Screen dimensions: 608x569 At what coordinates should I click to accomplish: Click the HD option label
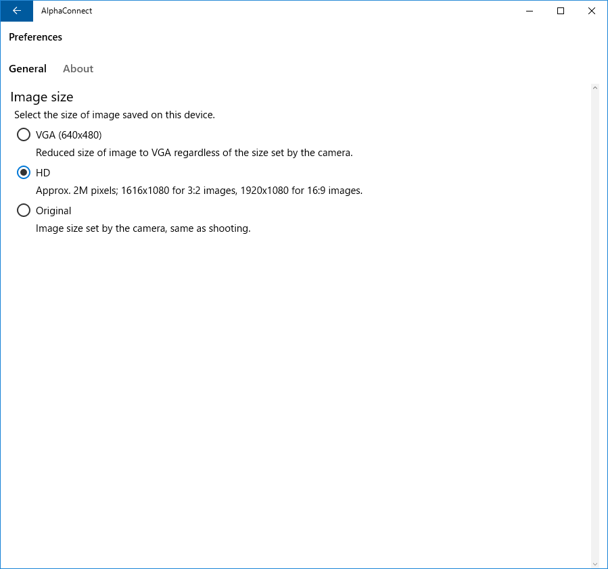pyautogui.click(x=43, y=173)
